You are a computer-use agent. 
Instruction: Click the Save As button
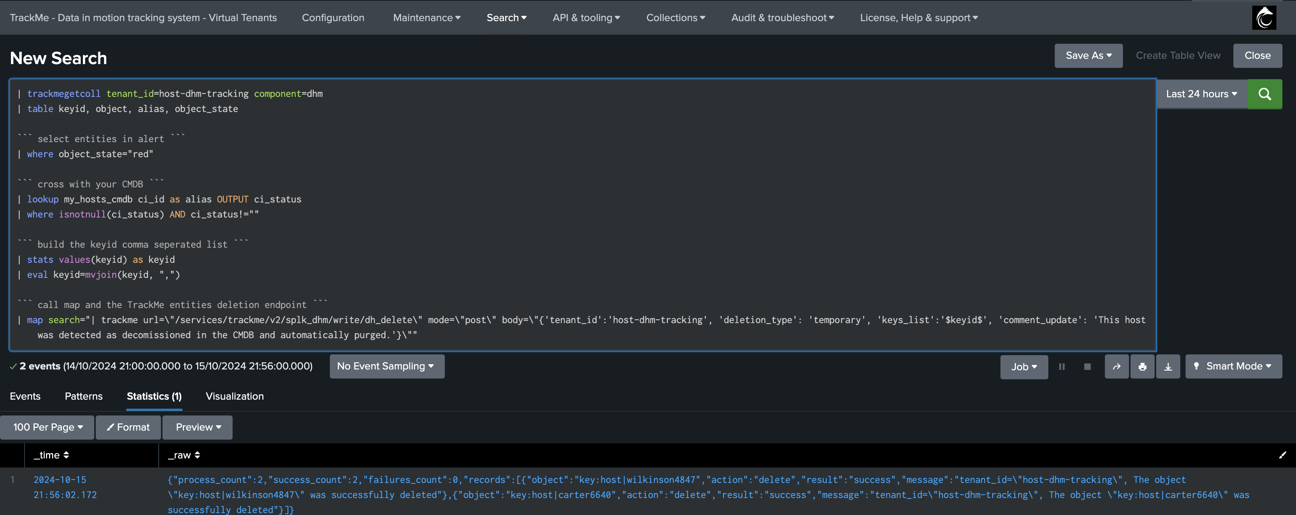pos(1088,55)
